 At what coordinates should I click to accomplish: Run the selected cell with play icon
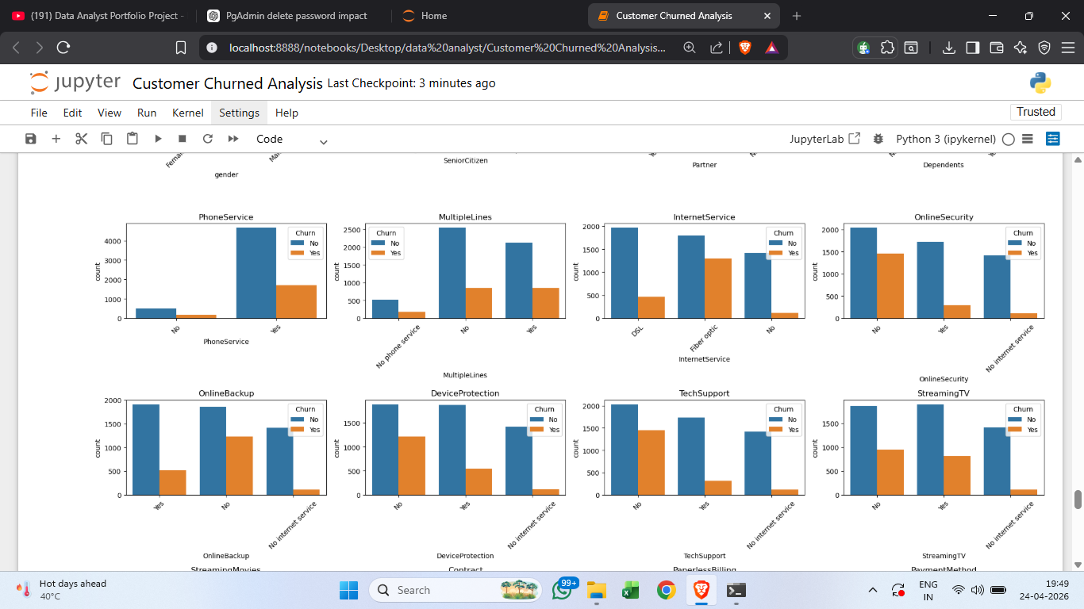(x=158, y=139)
